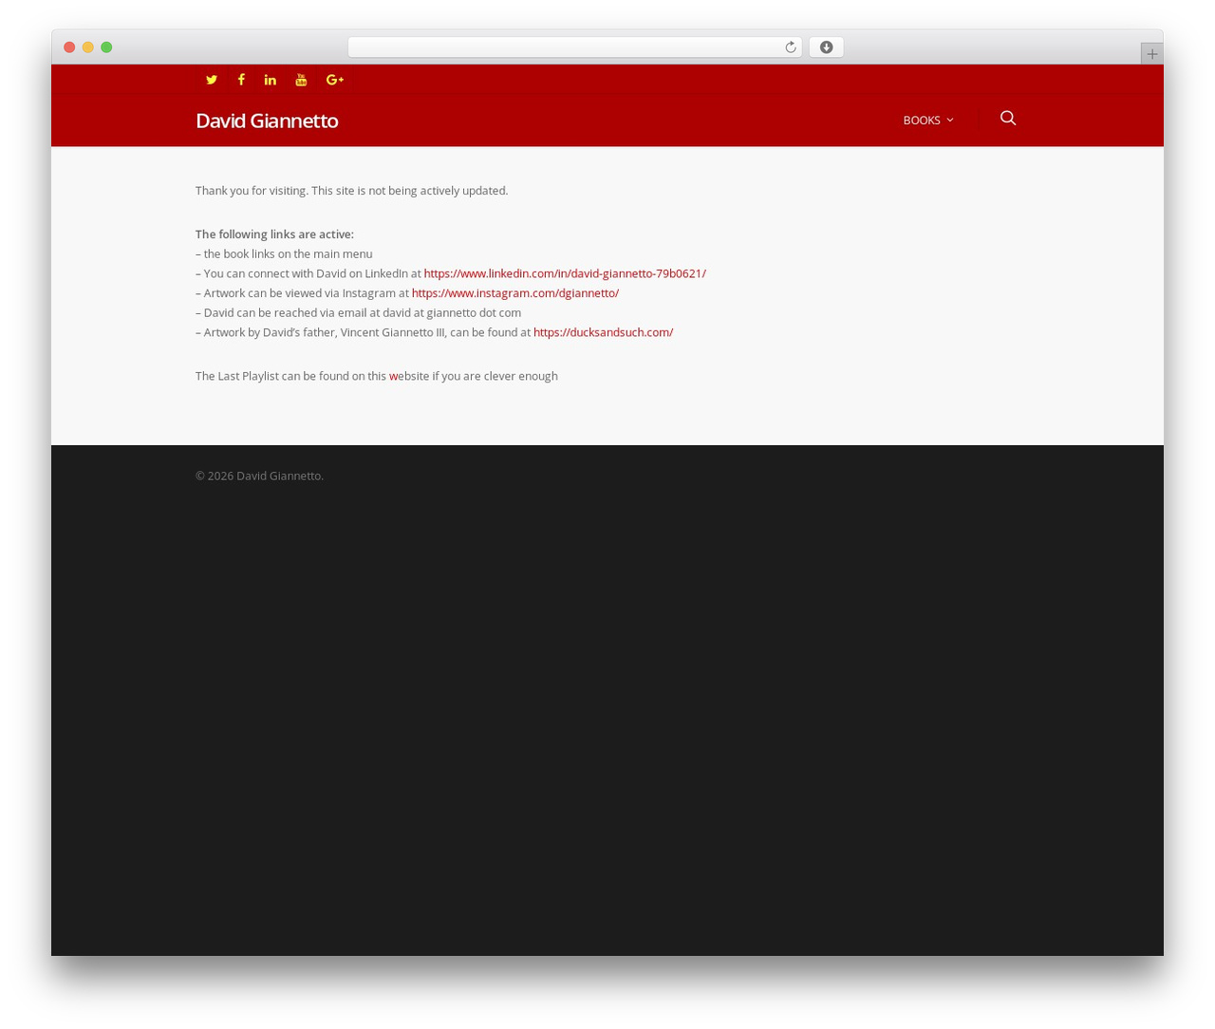Open the LinkedIn social icon
Viewport: 1215px width, 1029px height.
tap(271, 80)
